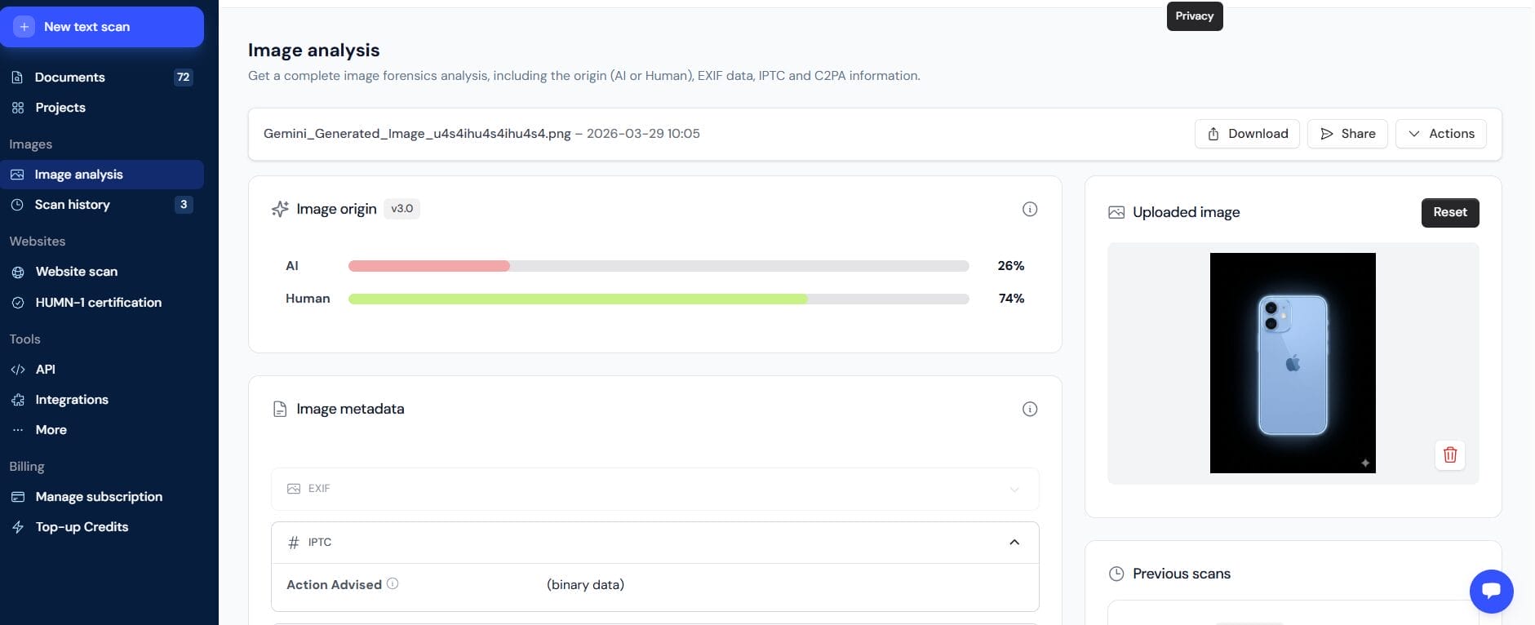Click the sparkle icon beside Image origin

click(280, 210)
